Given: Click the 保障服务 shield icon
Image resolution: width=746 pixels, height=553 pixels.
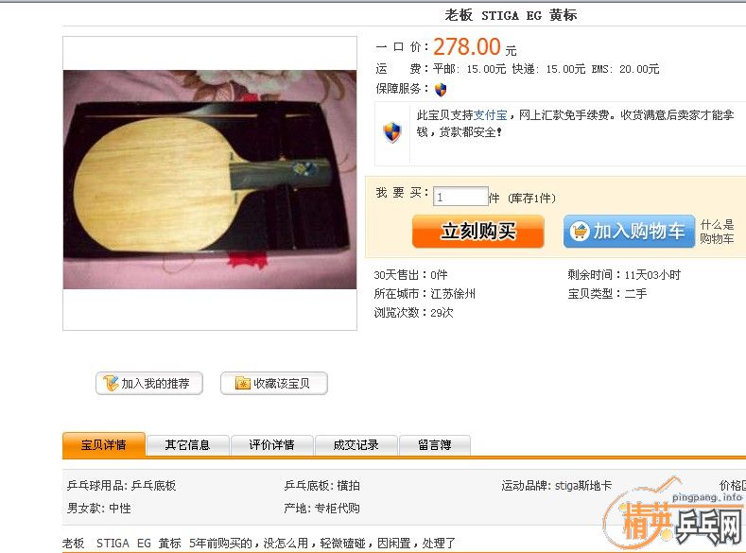Looking at the screenshot, I should [x=441, y=89].
